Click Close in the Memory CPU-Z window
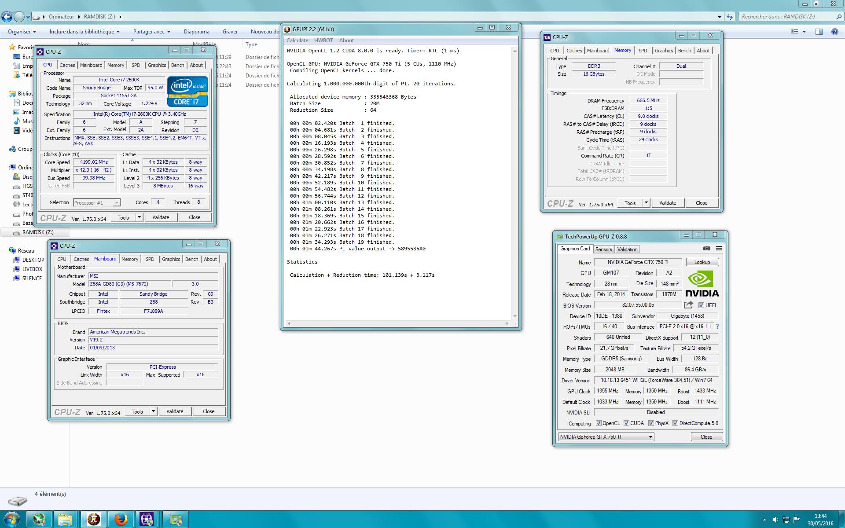The width and height of the screenshot is (845, 528). [x=702, y=203]
